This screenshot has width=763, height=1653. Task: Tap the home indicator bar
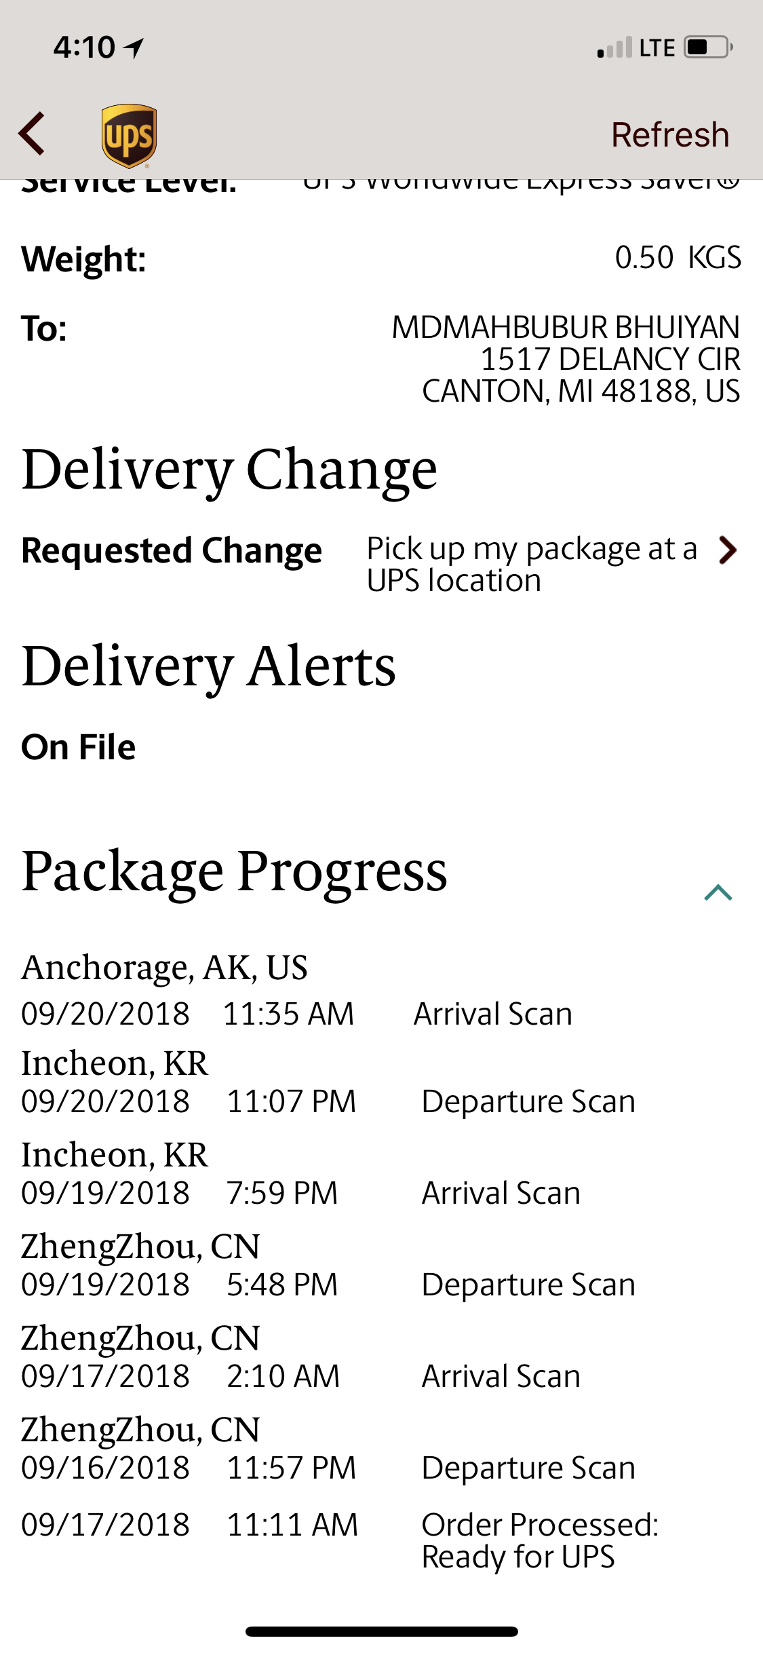coord(381,1631)
